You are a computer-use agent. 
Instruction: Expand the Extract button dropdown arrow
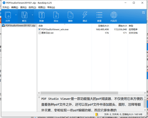tap(32, 15)
